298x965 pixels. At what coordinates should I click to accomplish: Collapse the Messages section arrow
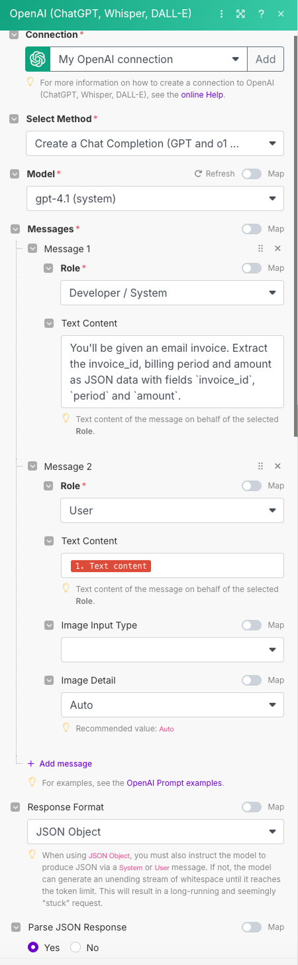pos(15,229)
